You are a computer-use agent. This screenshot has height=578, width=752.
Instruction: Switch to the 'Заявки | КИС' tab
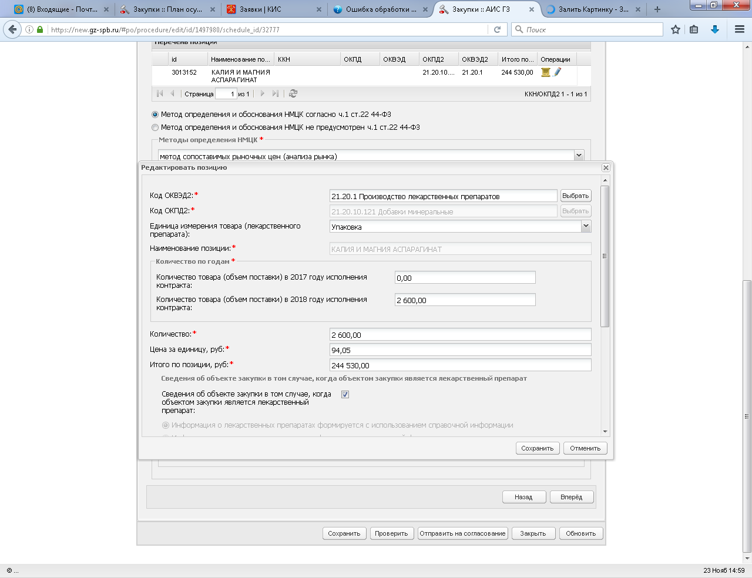[x=274, y=9]
